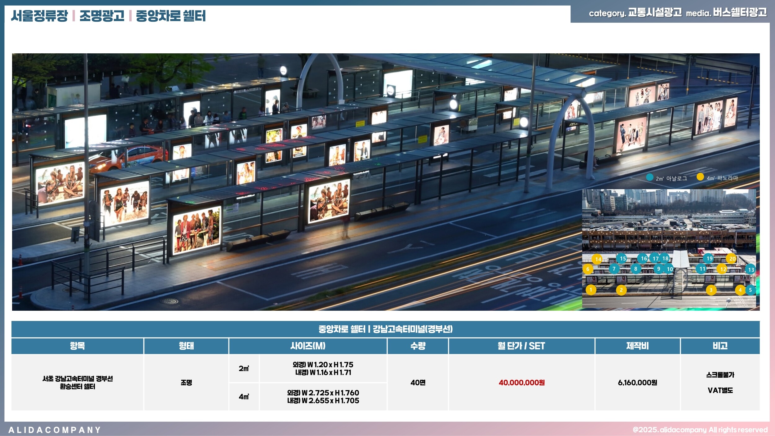Viewport: 775px width, 436px height.
Task: Click the red 40,000,000원 price
Action: (521, 382)
